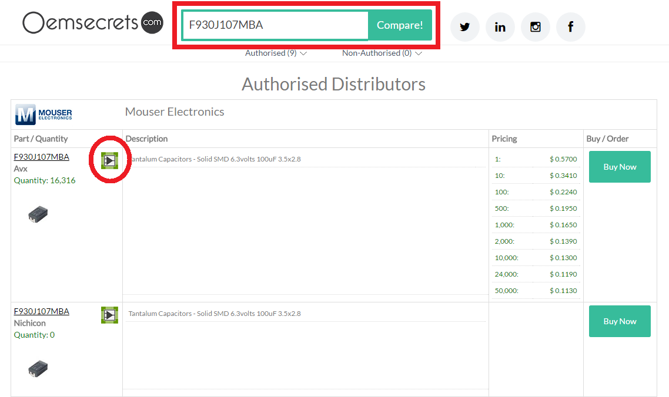The height and width of the screenshot is (397, 669).
Task: Open the Twitter social icon
Action: 464,27
